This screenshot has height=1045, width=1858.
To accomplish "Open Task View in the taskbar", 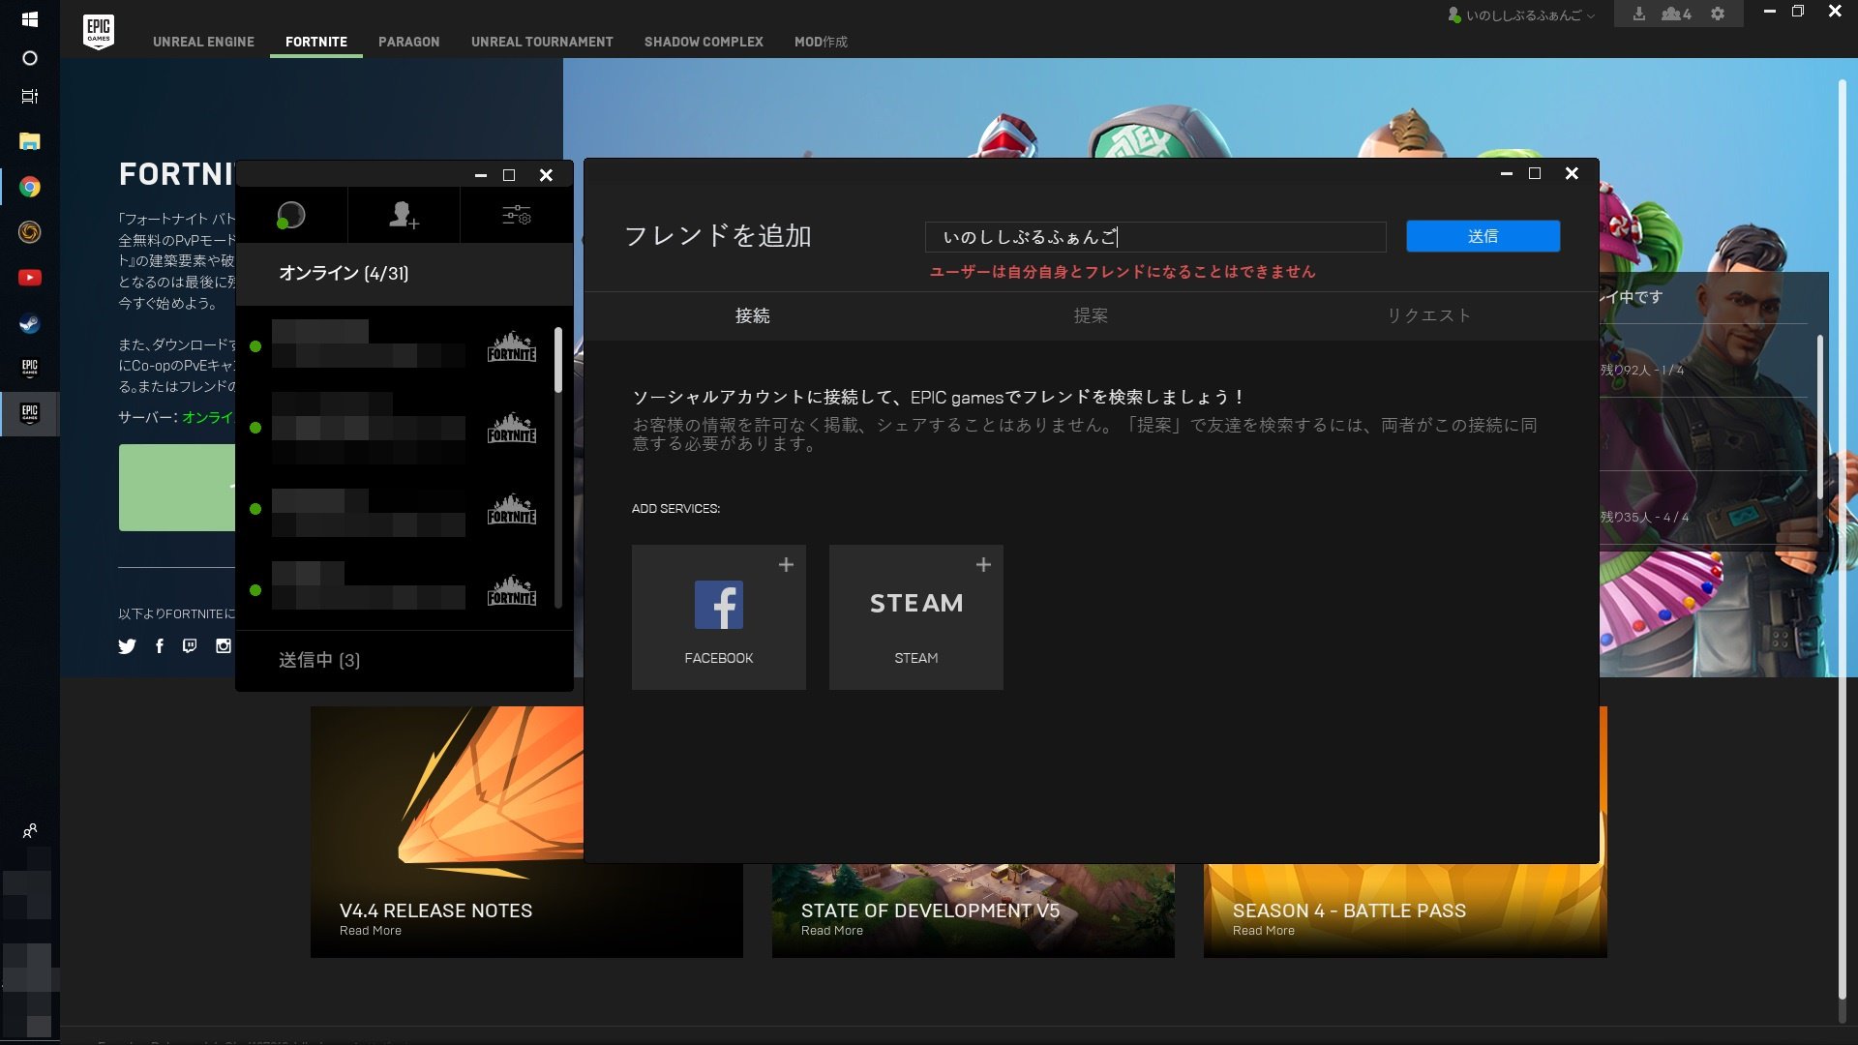I will (x=30, y=96).
